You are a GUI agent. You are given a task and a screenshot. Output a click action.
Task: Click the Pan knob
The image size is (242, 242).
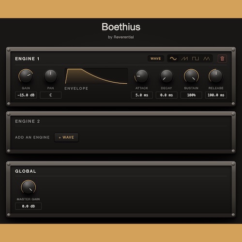point(51,76)
